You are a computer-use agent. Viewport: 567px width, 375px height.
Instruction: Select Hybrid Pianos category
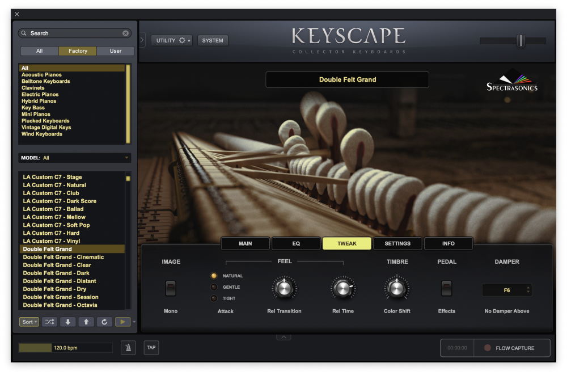[x=39, y=101]
